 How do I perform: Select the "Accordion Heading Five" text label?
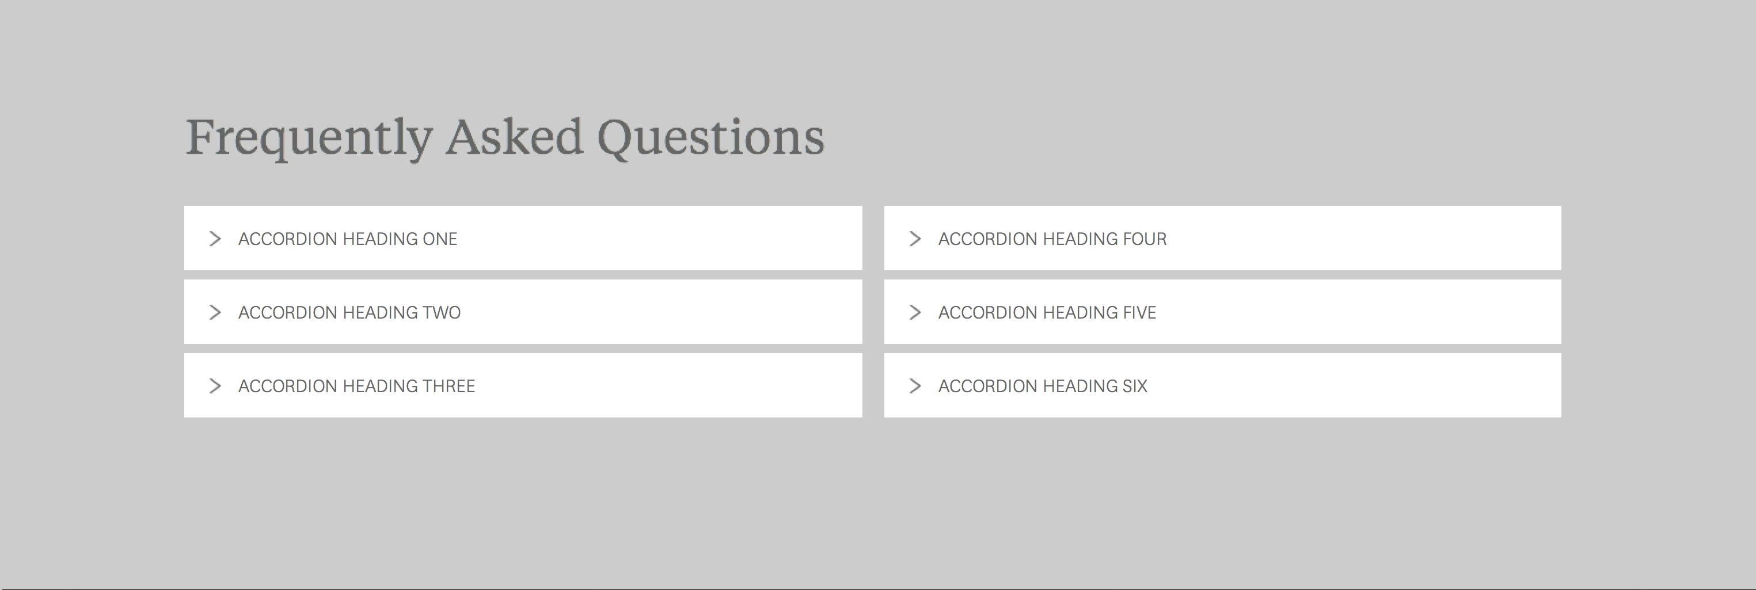click(x=1047, y=312)
